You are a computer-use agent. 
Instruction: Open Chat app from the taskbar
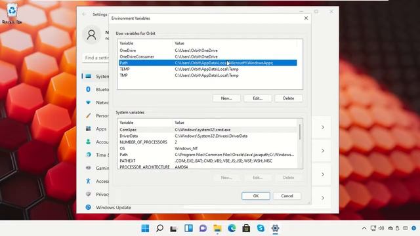[203, 228]
